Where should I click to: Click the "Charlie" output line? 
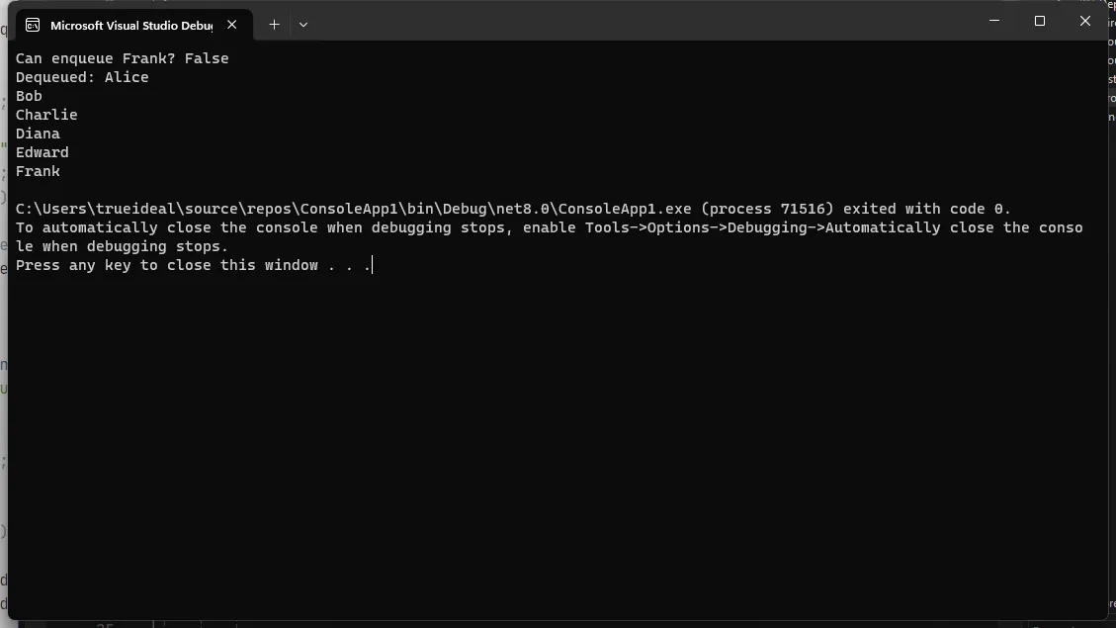click(46, 115)
